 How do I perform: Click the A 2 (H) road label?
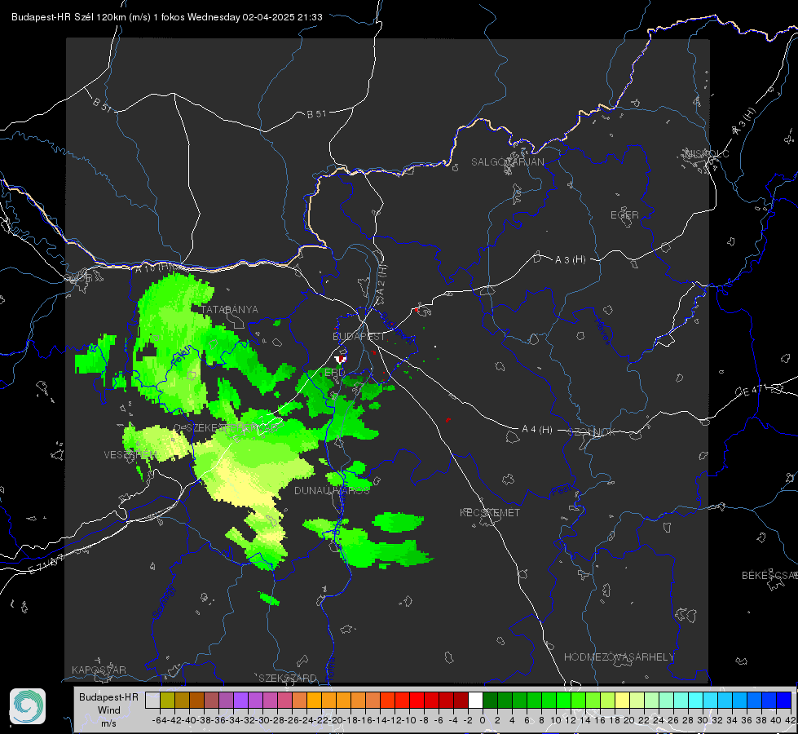click(x=381, y=281)
